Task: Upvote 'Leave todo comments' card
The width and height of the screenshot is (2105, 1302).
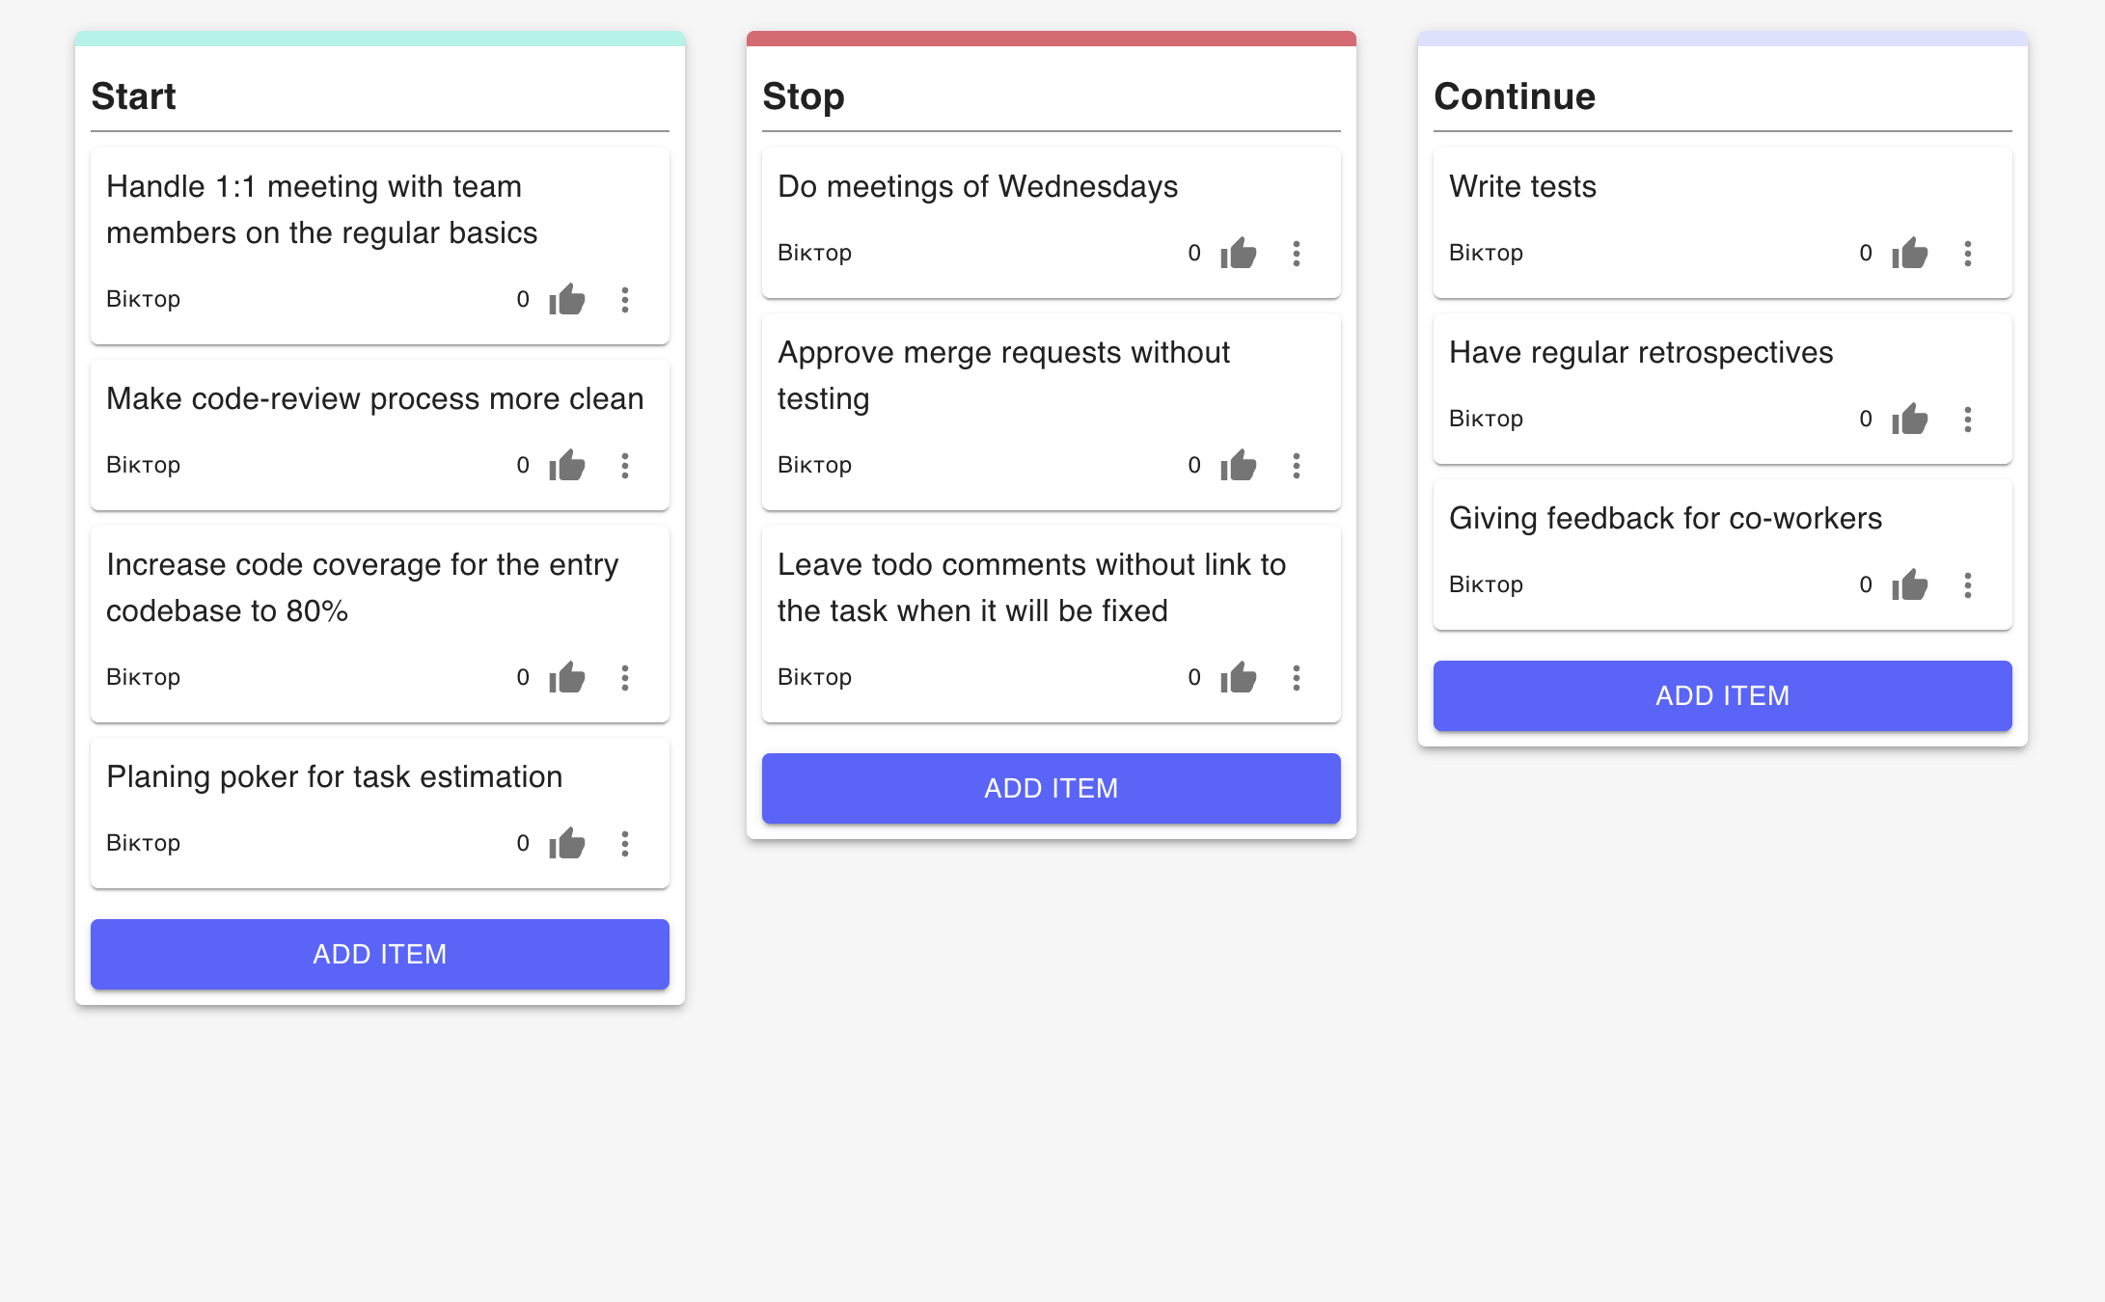Action: click(1239, 678)
